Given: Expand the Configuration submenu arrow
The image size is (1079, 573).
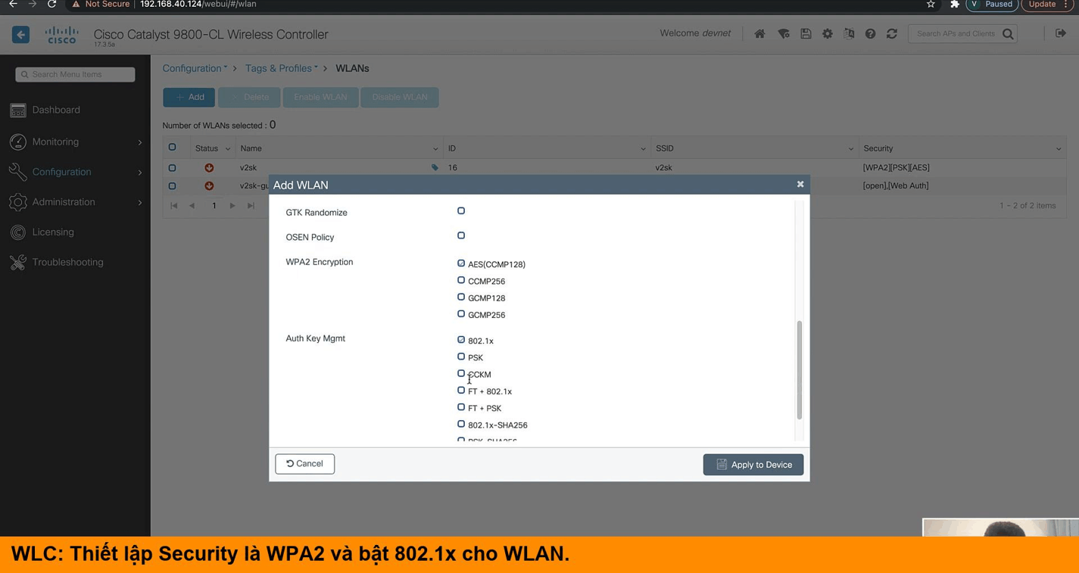Looking at the screenshot, I should [140, 173].
